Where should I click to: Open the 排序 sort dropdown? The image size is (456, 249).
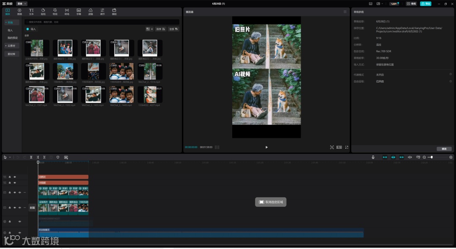click(160, 29)
